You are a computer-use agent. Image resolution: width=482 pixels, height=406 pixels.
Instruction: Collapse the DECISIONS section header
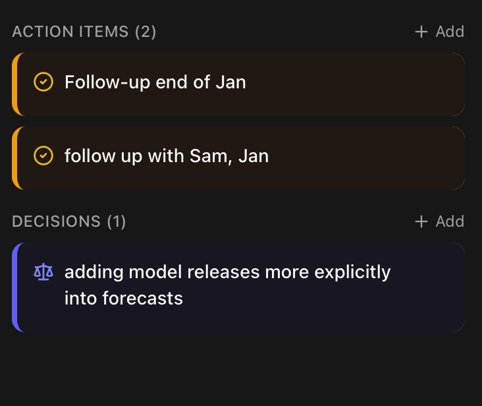click(57, 221)
